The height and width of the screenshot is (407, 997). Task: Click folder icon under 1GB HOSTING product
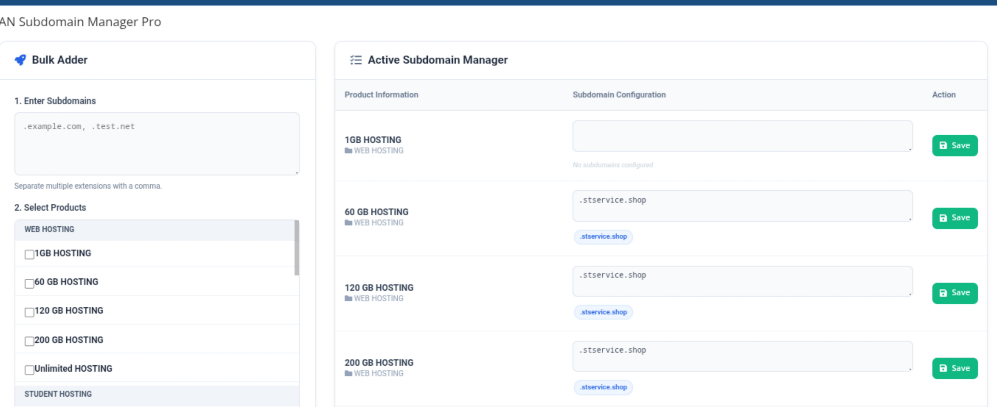pyautogui.click(x=348, y=151)
